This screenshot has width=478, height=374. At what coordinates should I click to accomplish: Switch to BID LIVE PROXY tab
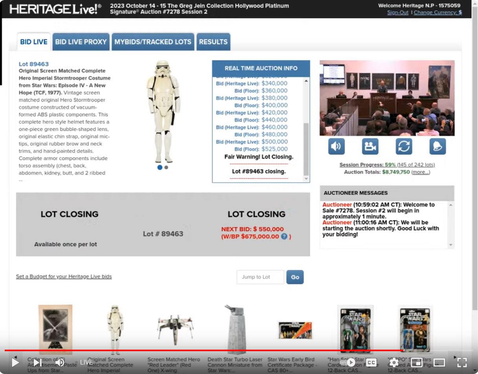coord(81,42)
